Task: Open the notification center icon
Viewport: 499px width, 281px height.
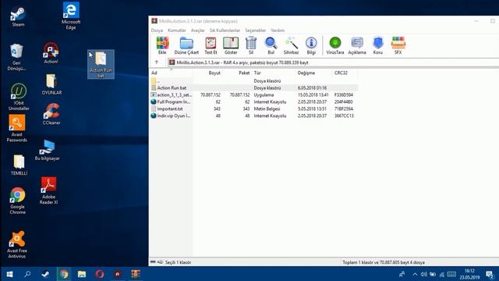Action: coord(490,274)
